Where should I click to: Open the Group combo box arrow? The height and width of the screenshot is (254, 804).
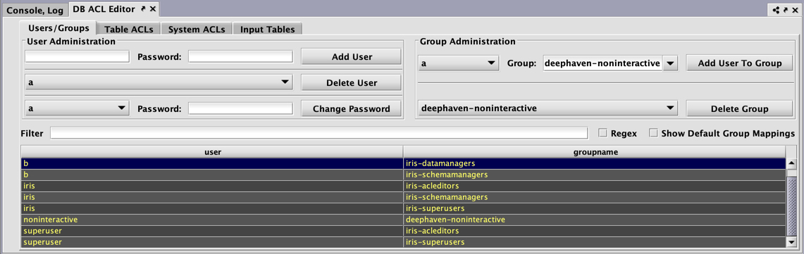(671, 63)
